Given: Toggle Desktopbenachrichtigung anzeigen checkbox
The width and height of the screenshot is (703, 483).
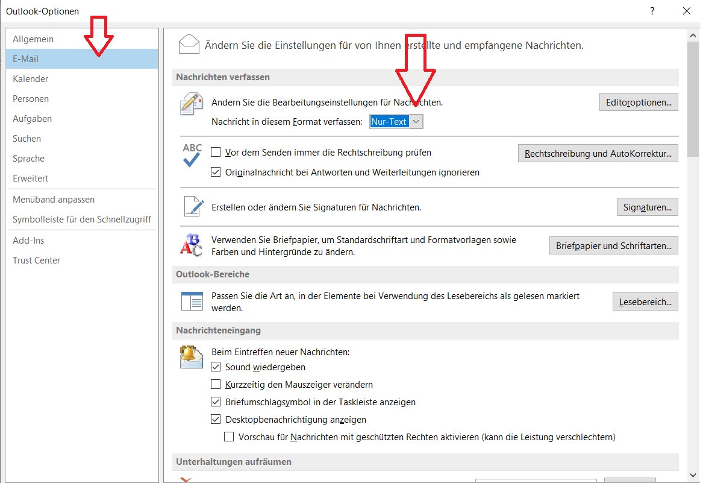Looking at the screenshot, I should tap(216, 419).
